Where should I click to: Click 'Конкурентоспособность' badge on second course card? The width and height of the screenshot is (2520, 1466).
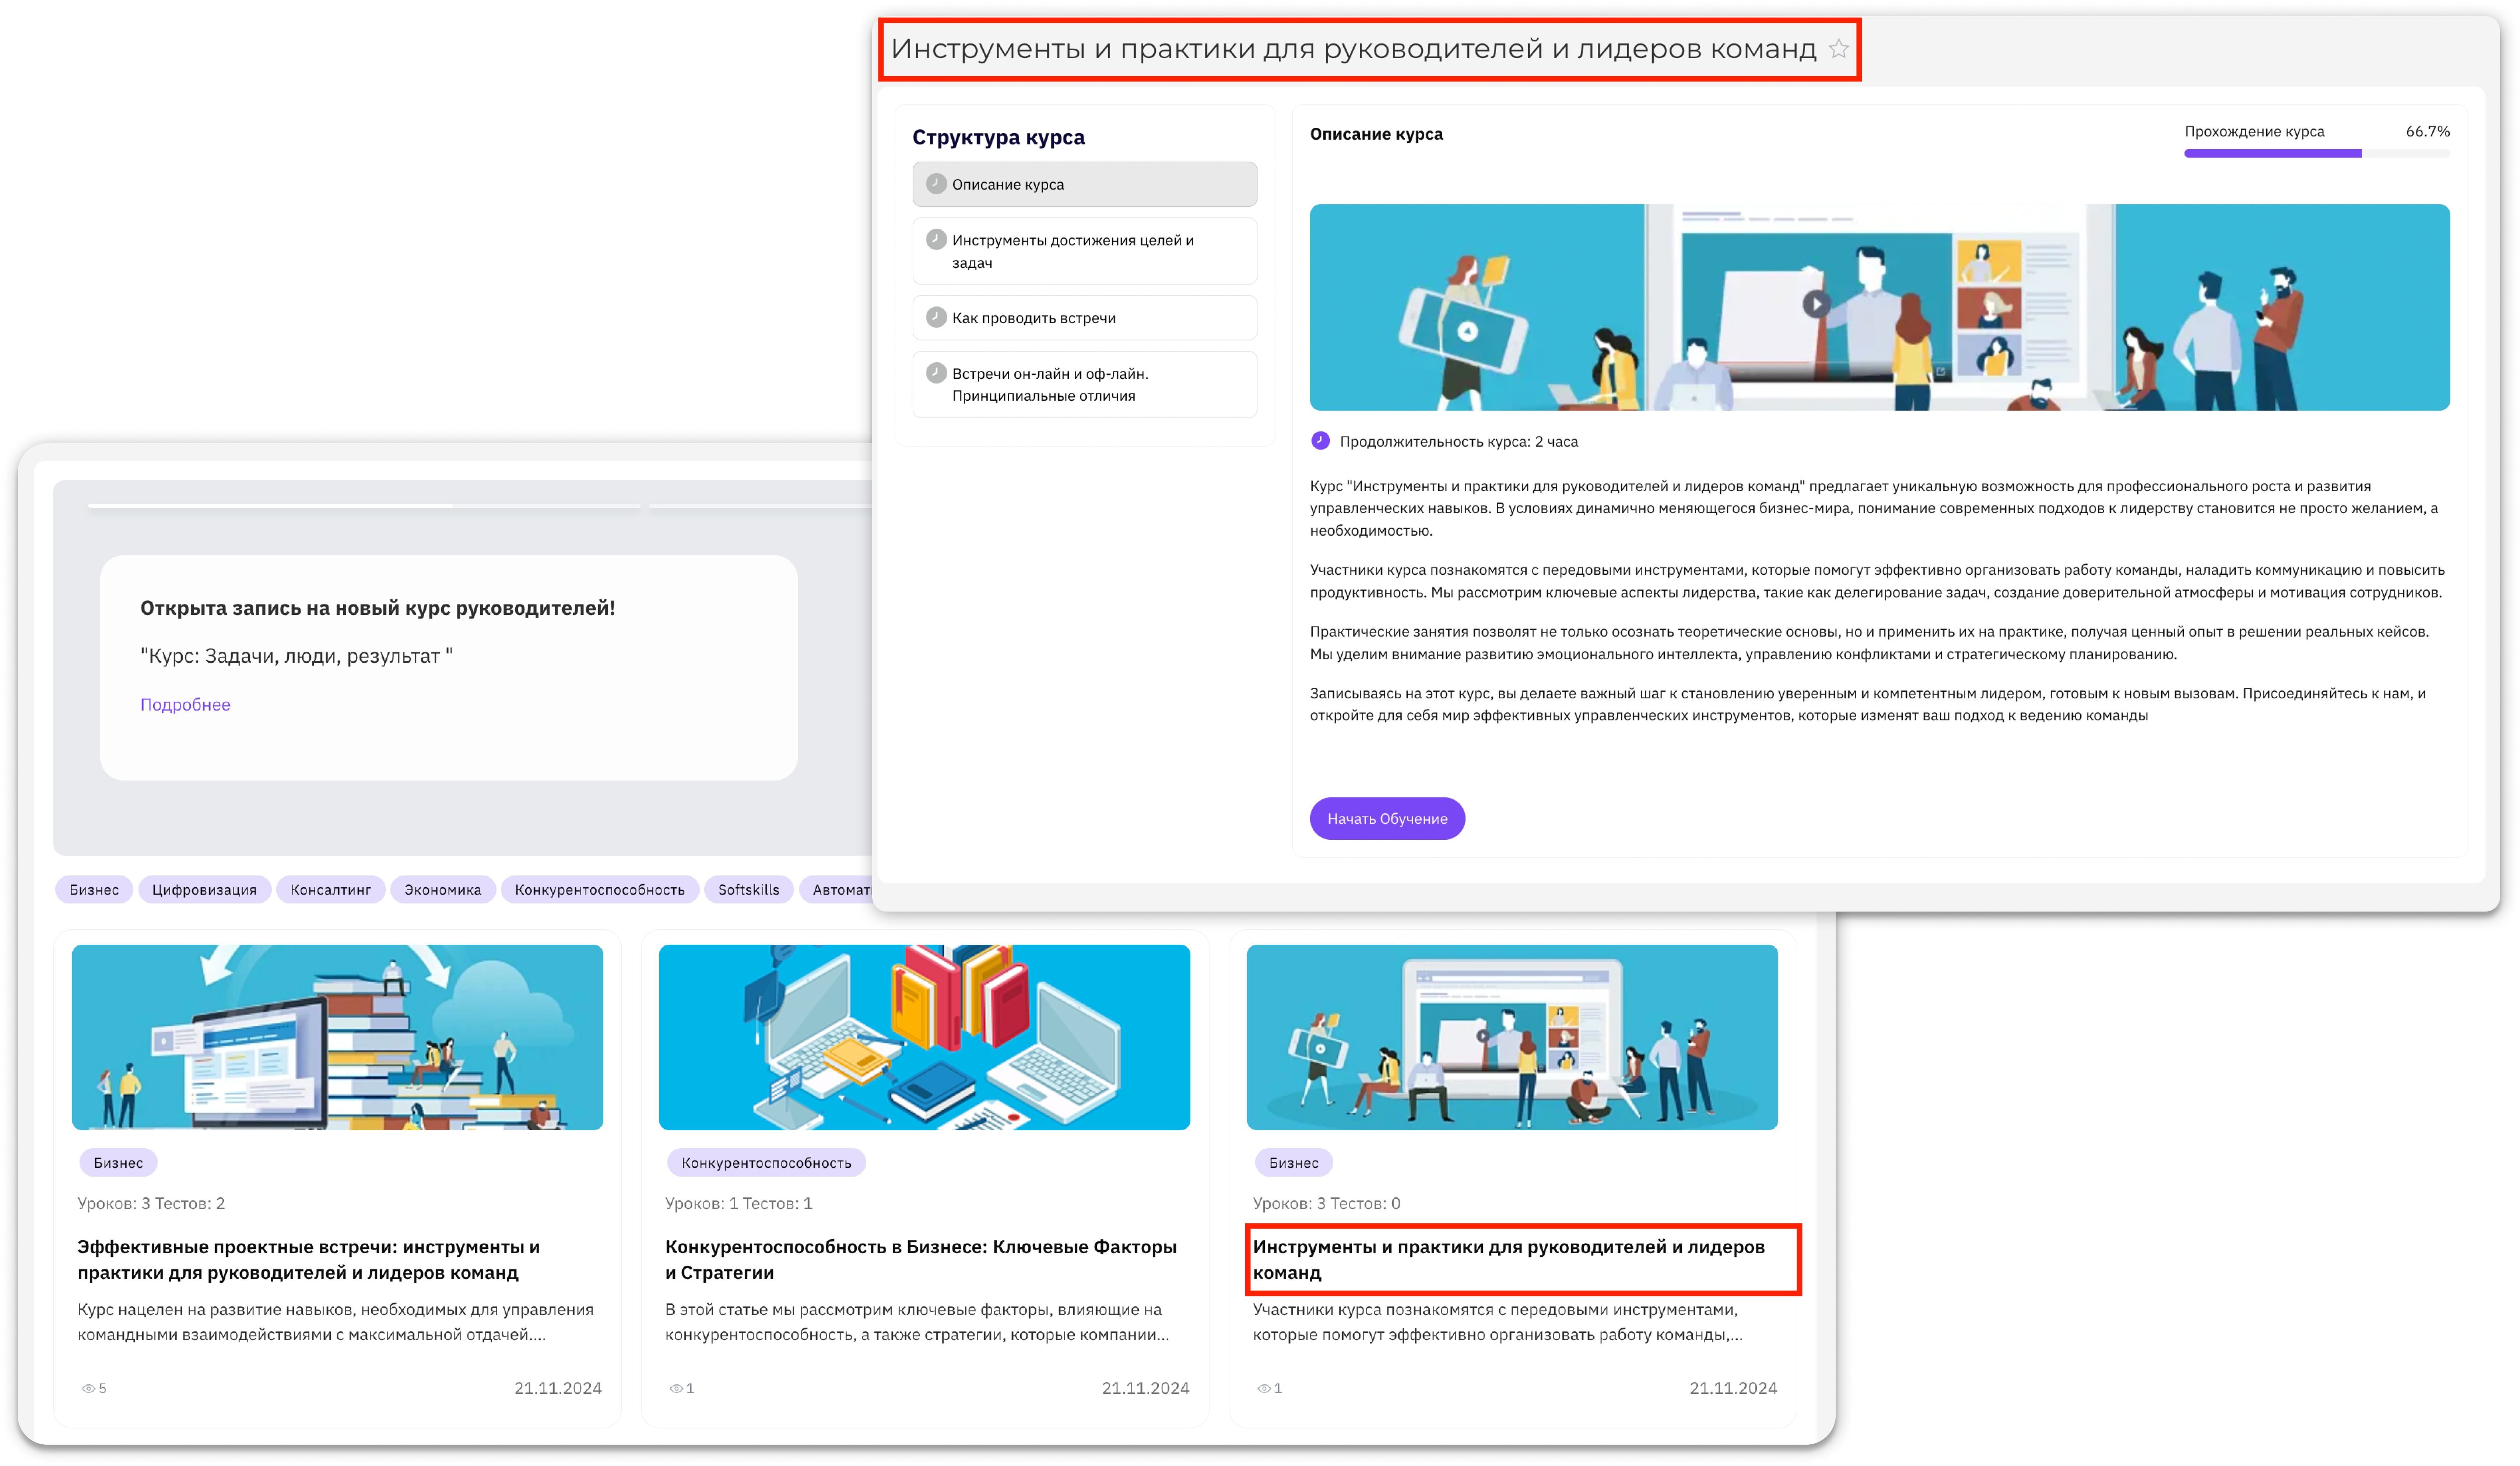[x=766, y=1162]
